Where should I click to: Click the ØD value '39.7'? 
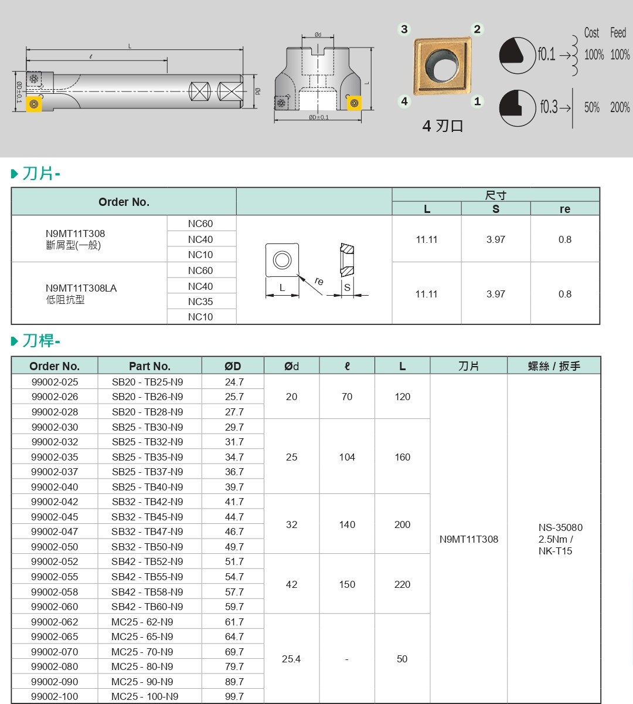click(234, 487)
